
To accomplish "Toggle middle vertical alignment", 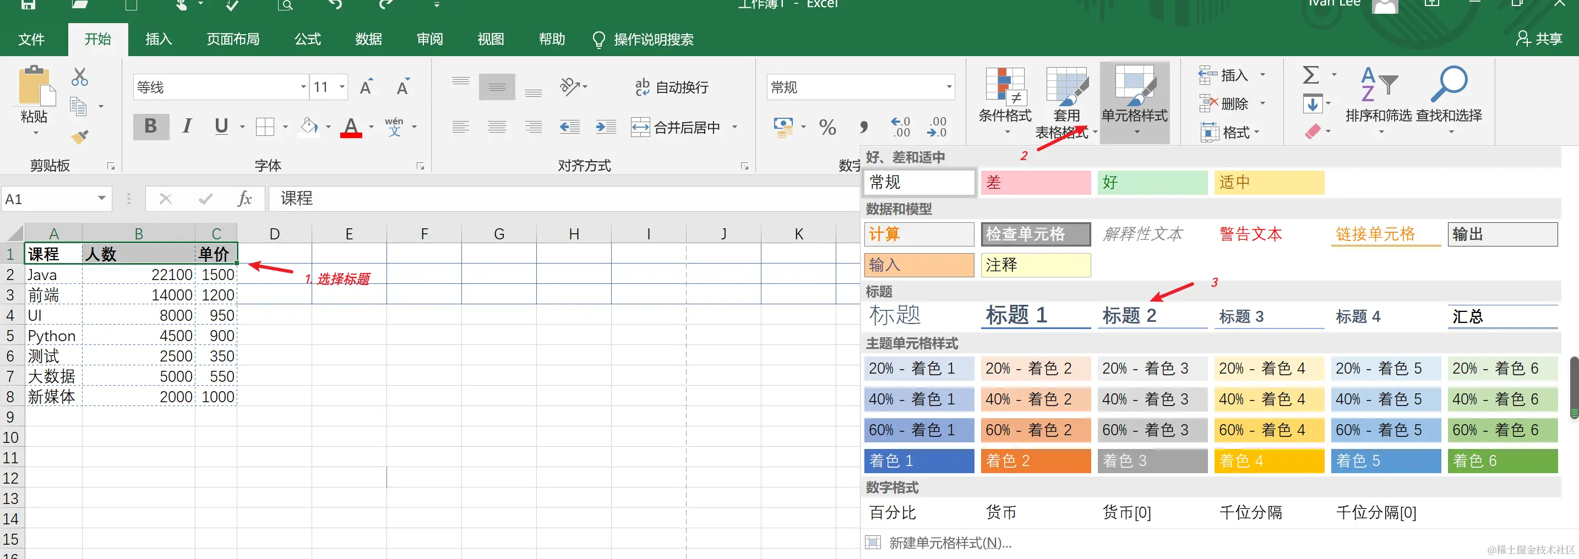I will coord(497,87).
